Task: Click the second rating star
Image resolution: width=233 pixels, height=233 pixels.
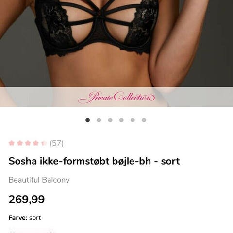Action: pyautogui.click(x=20, y=143)
